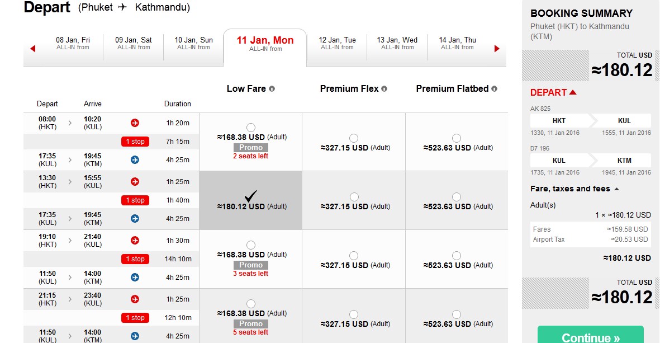Click the selected 180.12 USD fare cell

pos(251,200)
